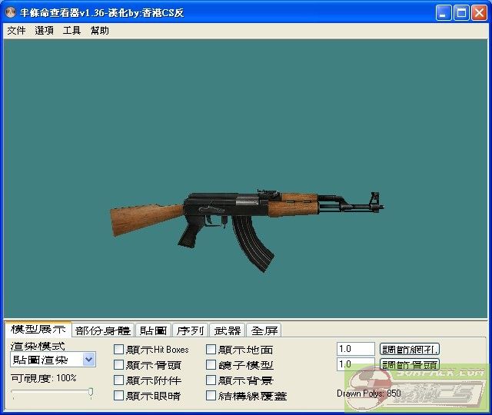This screenshot has height=415, width=492.
Task: Check the 顯示地面 option
Action: point(211,350)
